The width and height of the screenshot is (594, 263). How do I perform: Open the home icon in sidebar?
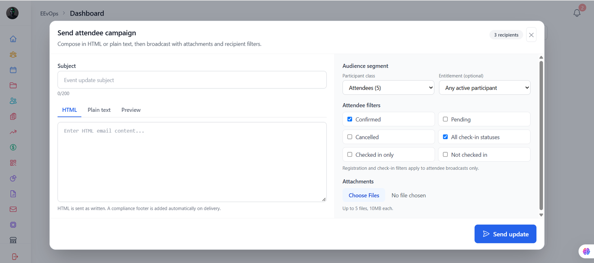(x=13, y=39)
